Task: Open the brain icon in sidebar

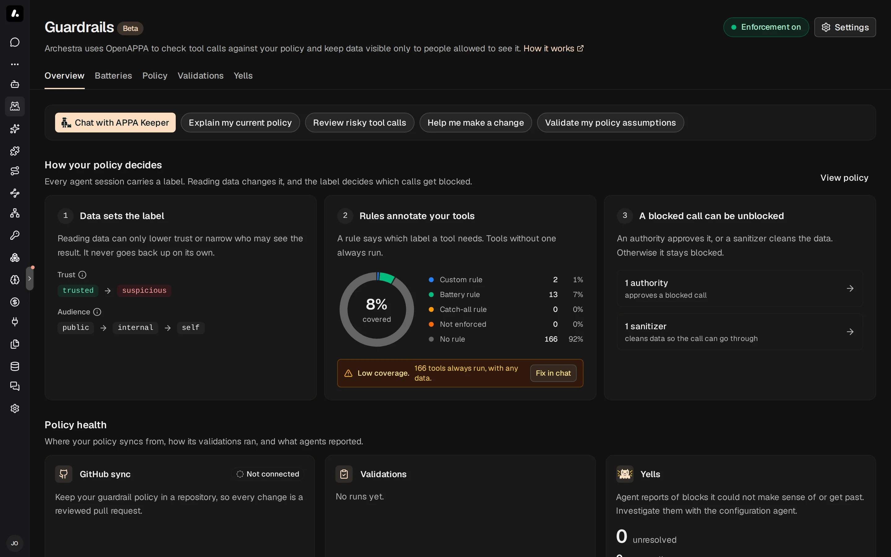Action: coord(15,280)
